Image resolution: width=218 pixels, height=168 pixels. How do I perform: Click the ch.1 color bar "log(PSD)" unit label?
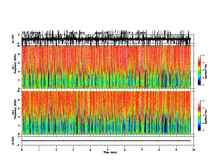[x=206, y=72]
